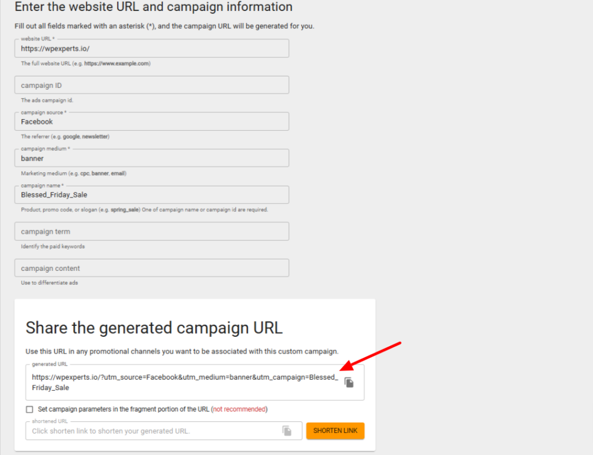Click the copy icon beside the generated URL
593x455 pixels.
tap(348, 382)
